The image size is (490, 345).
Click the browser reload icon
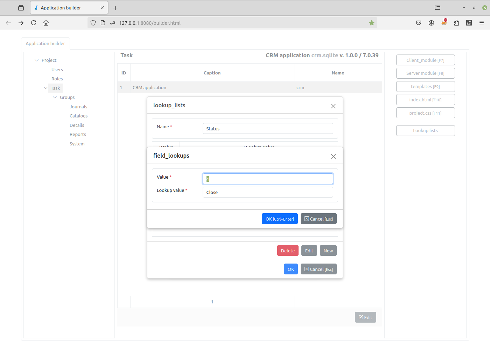point(34,23)
